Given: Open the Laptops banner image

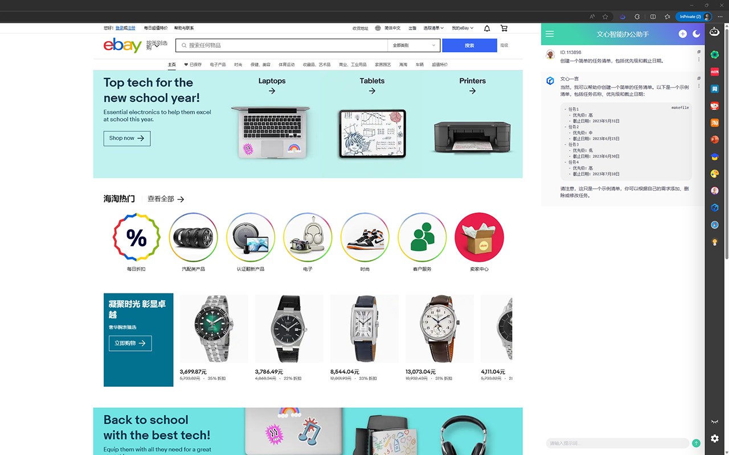Looking at the screenshot, I should click(x=271, y=132).
